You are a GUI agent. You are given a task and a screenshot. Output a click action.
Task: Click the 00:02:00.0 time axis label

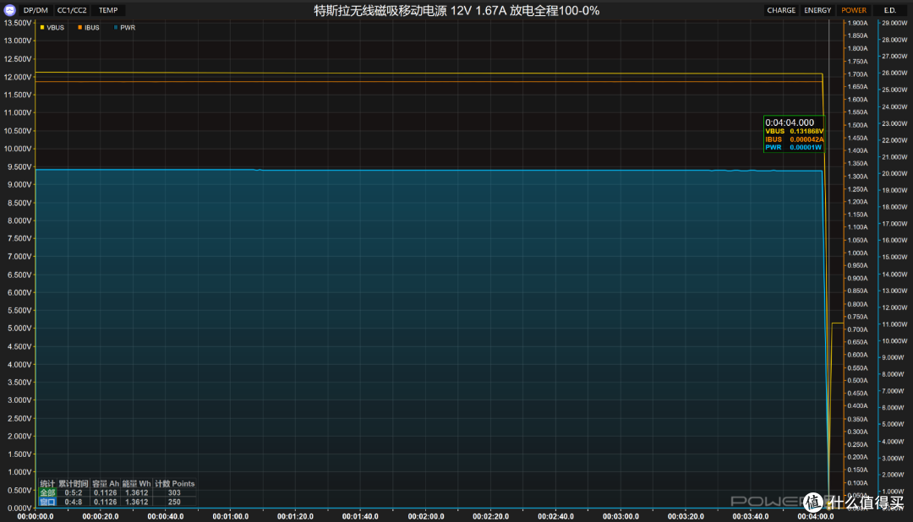click(x=425, y=516)
